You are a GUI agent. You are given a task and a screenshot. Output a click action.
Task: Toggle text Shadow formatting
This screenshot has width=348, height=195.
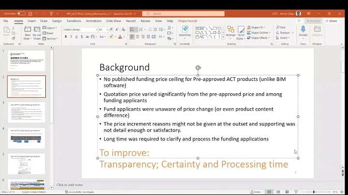pyautogui.click(x=82, y=37)
